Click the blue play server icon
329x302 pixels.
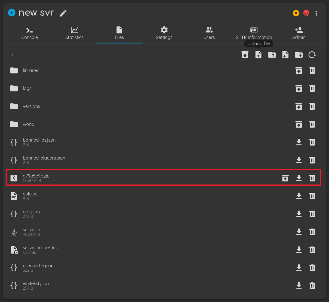point(11,13)
